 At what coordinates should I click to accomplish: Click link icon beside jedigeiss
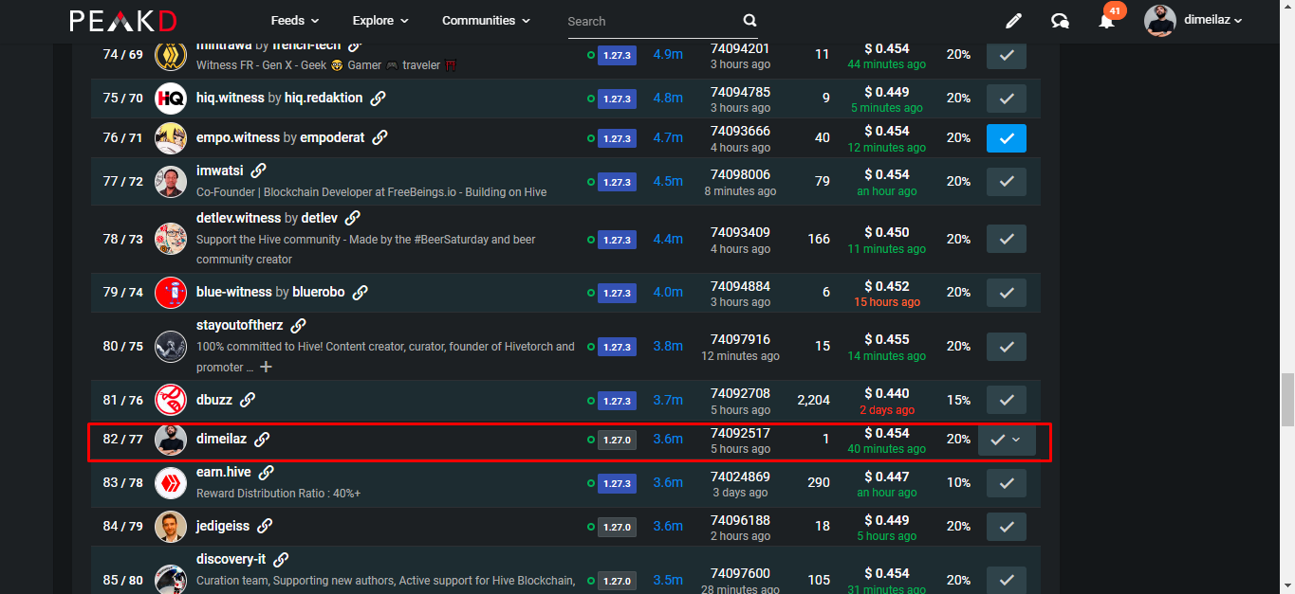265,526
